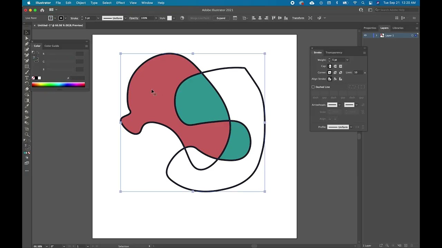Select the Gradient tool
Viewport: 442px width, 248px height.
[x=27, y=100]
